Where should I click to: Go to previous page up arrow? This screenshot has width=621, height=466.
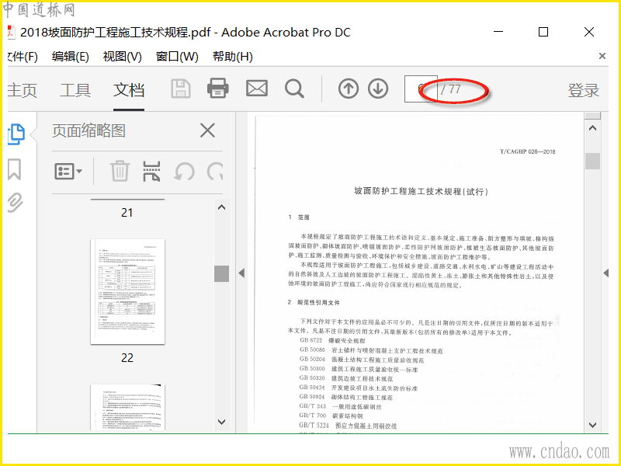(349, 89)
